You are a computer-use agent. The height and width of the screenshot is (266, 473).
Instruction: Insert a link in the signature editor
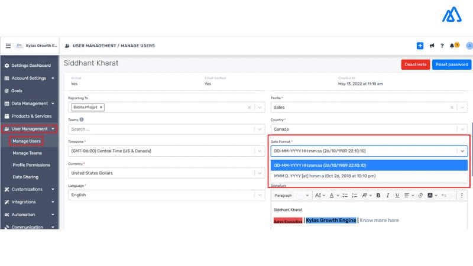coord(420,195)
